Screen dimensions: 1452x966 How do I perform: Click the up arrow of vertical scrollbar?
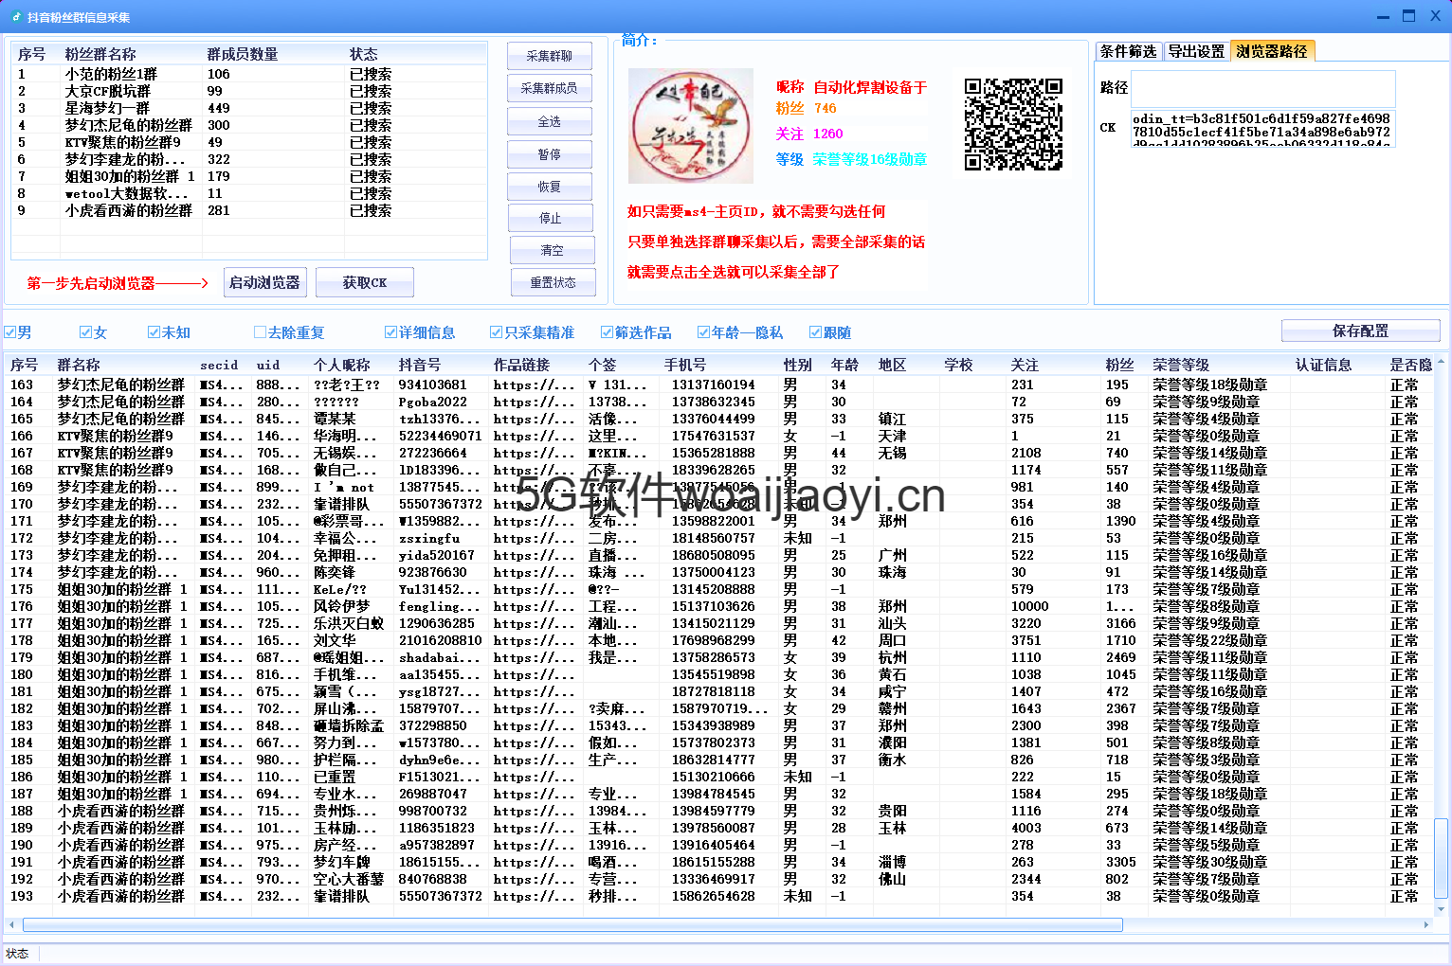(x=1442, y=362)
